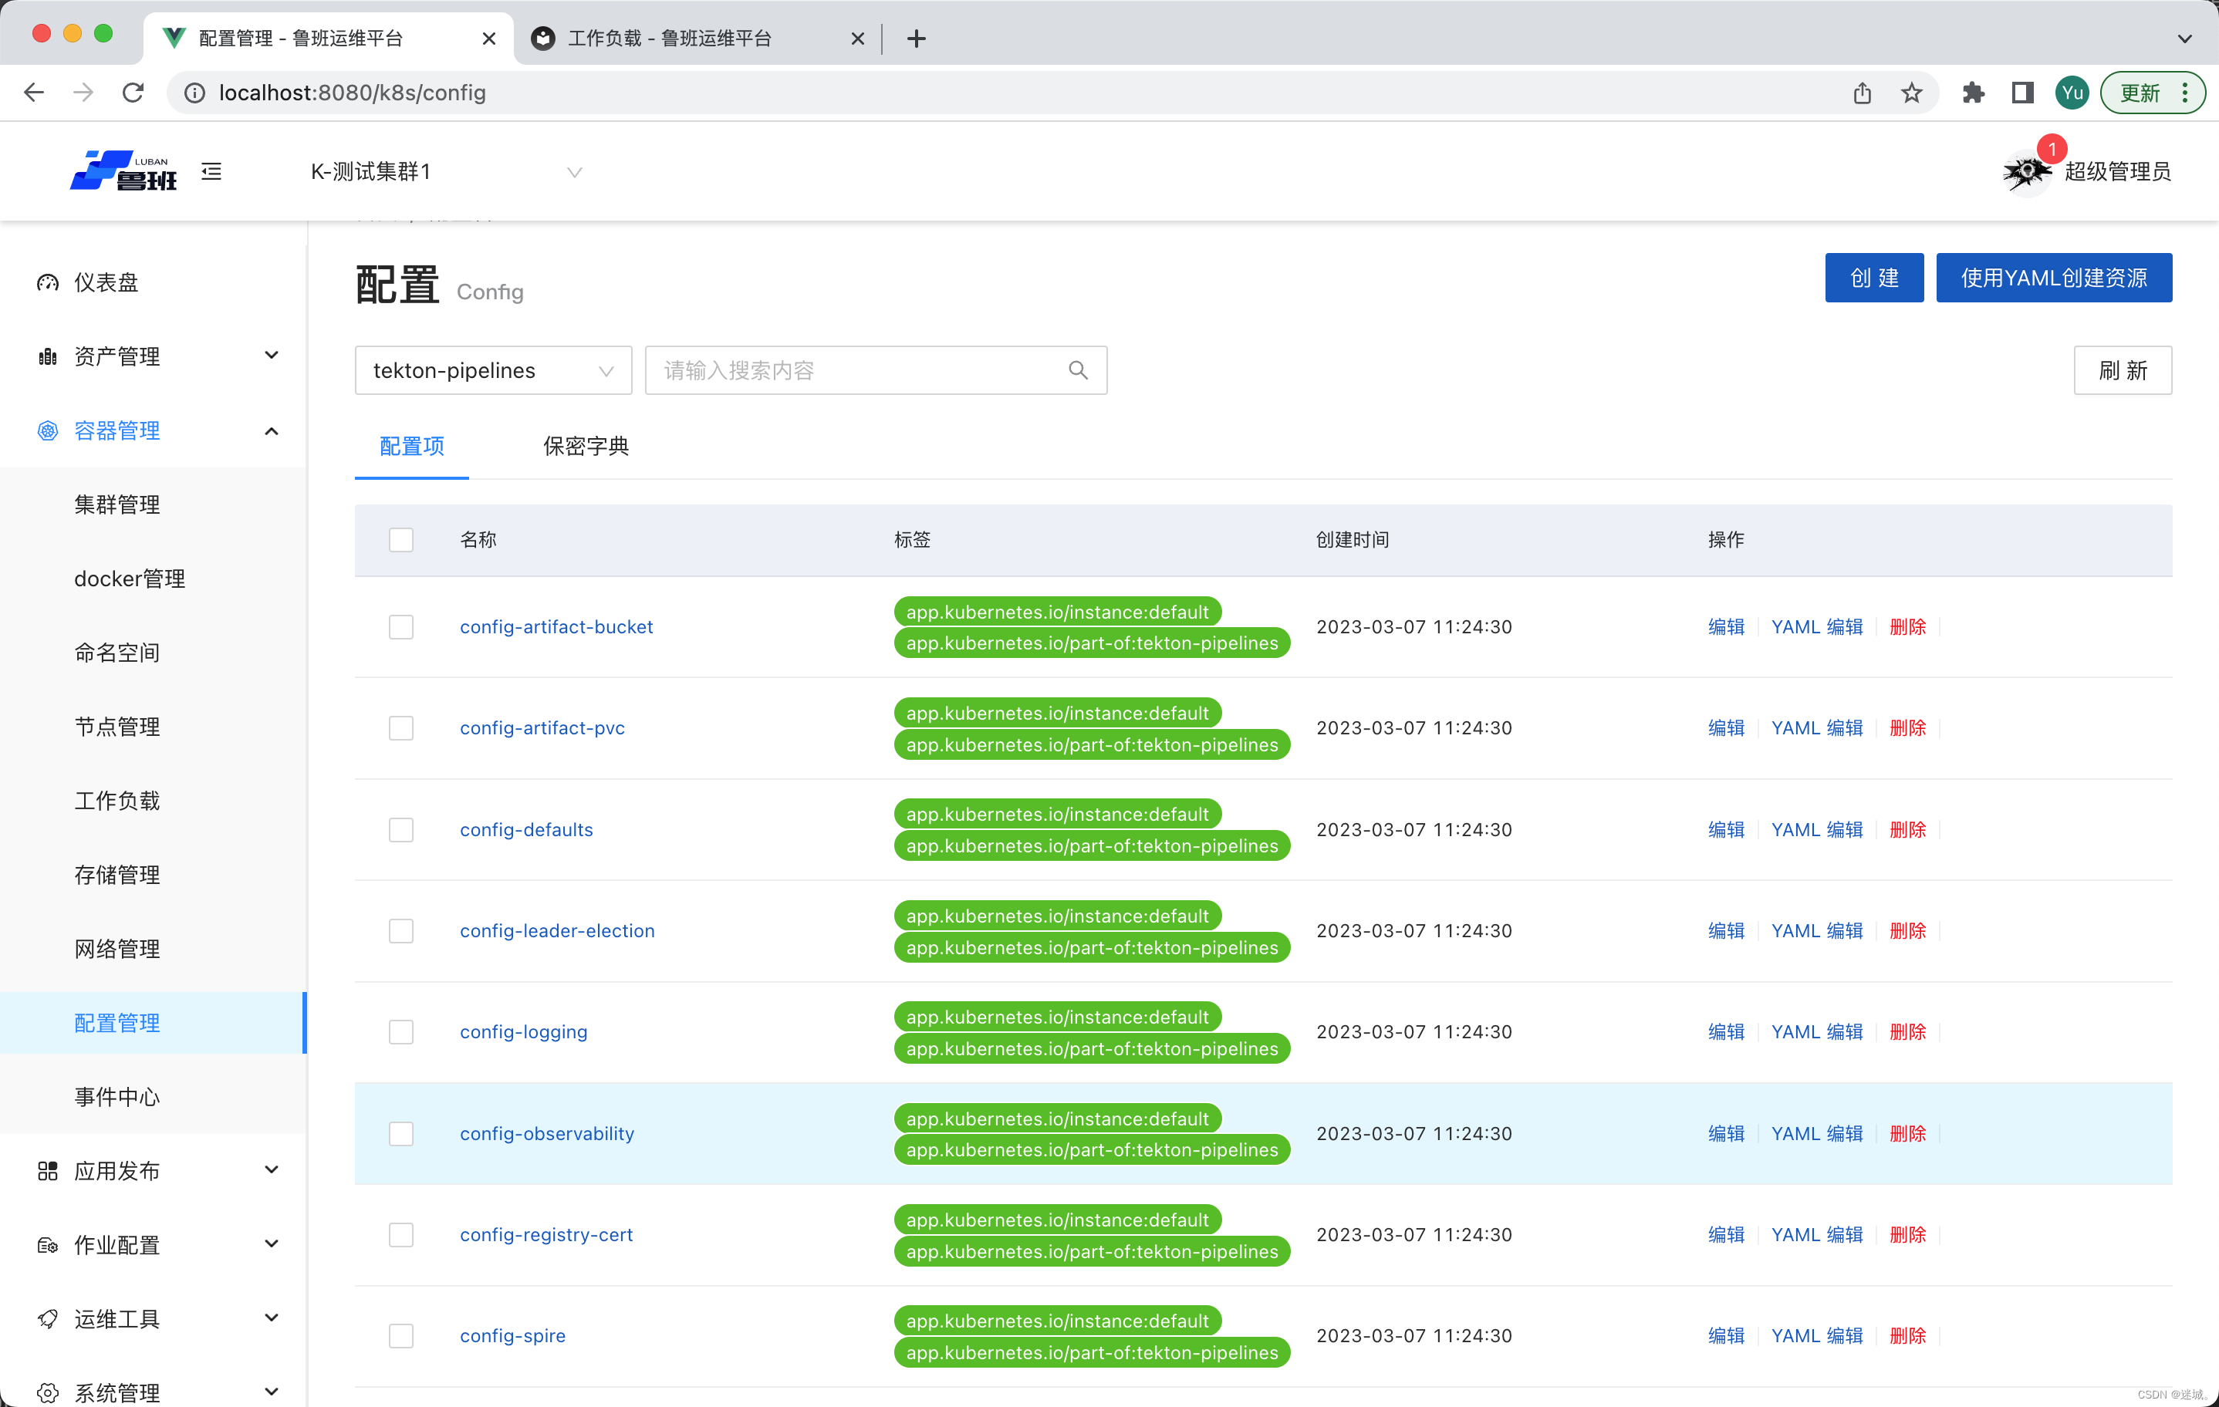2219x1407 pixels.
Task: Focus the search content input field
Action: 857,370
